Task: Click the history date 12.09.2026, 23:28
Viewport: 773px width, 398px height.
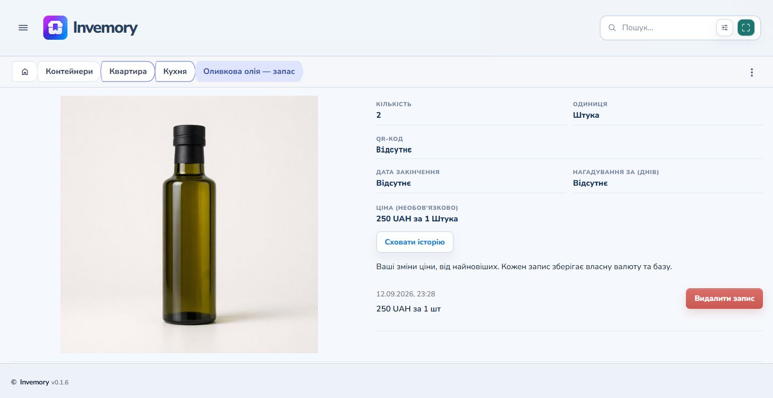Action: pos(406,294)
